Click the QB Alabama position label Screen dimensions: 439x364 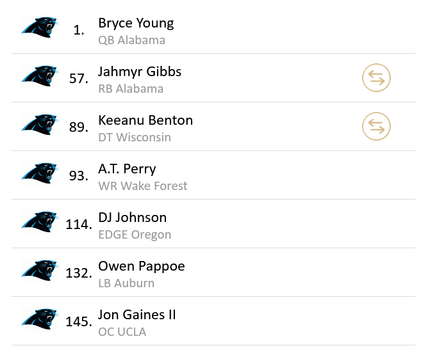[x=131, y=40]
